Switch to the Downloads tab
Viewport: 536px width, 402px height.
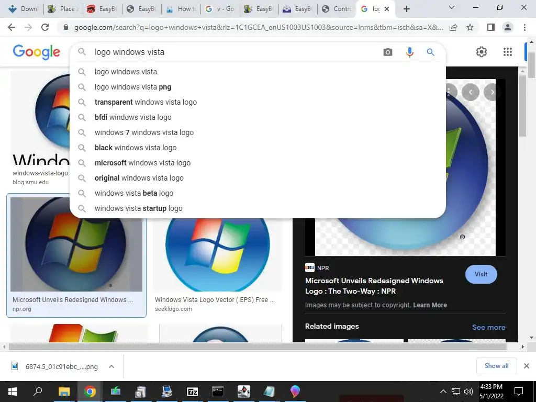click(22, 9)
